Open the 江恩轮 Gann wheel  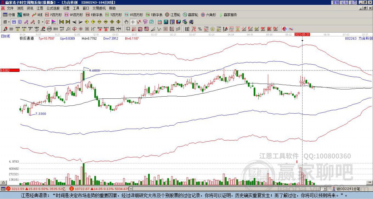pos(173,15)
